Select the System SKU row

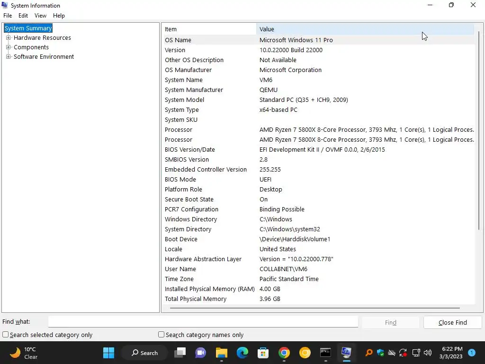[x=318, y=119]
